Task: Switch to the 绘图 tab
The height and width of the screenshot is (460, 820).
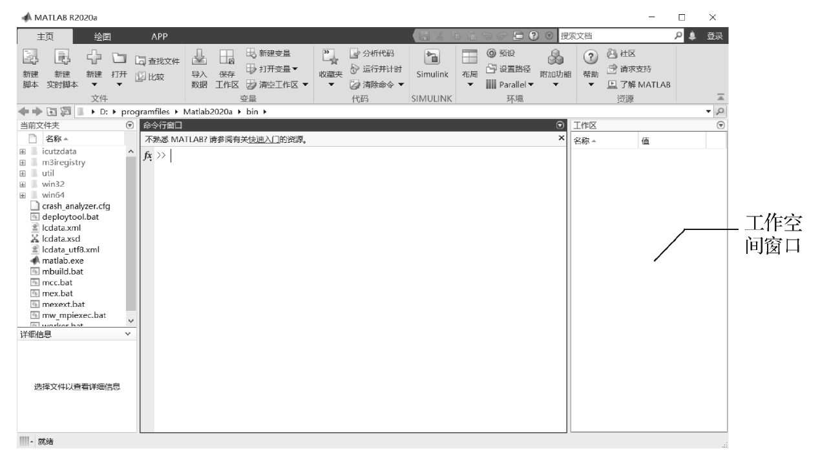Action: pyautogui.click(x=102, y=36)
